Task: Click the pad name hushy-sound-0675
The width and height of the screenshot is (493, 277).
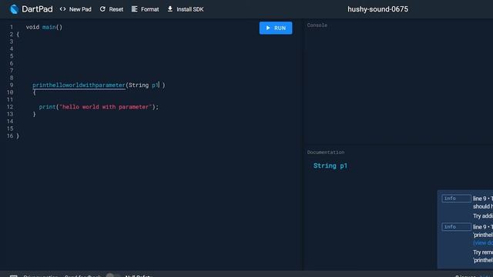Action: 377,9
